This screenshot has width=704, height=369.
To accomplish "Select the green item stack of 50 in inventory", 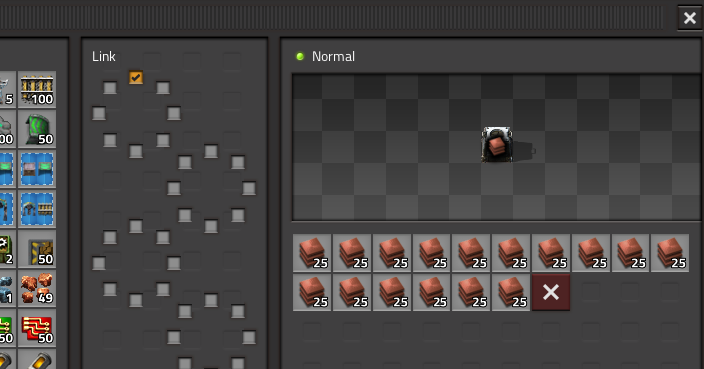I will [x=37, y=129].
